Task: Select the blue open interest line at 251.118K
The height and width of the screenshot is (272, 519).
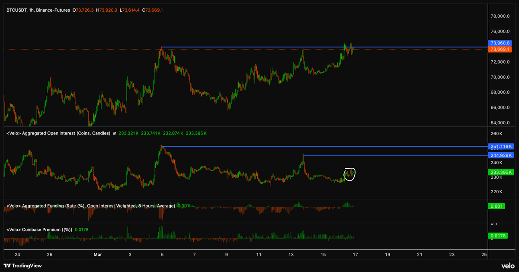Action: [x=324, y=146]
